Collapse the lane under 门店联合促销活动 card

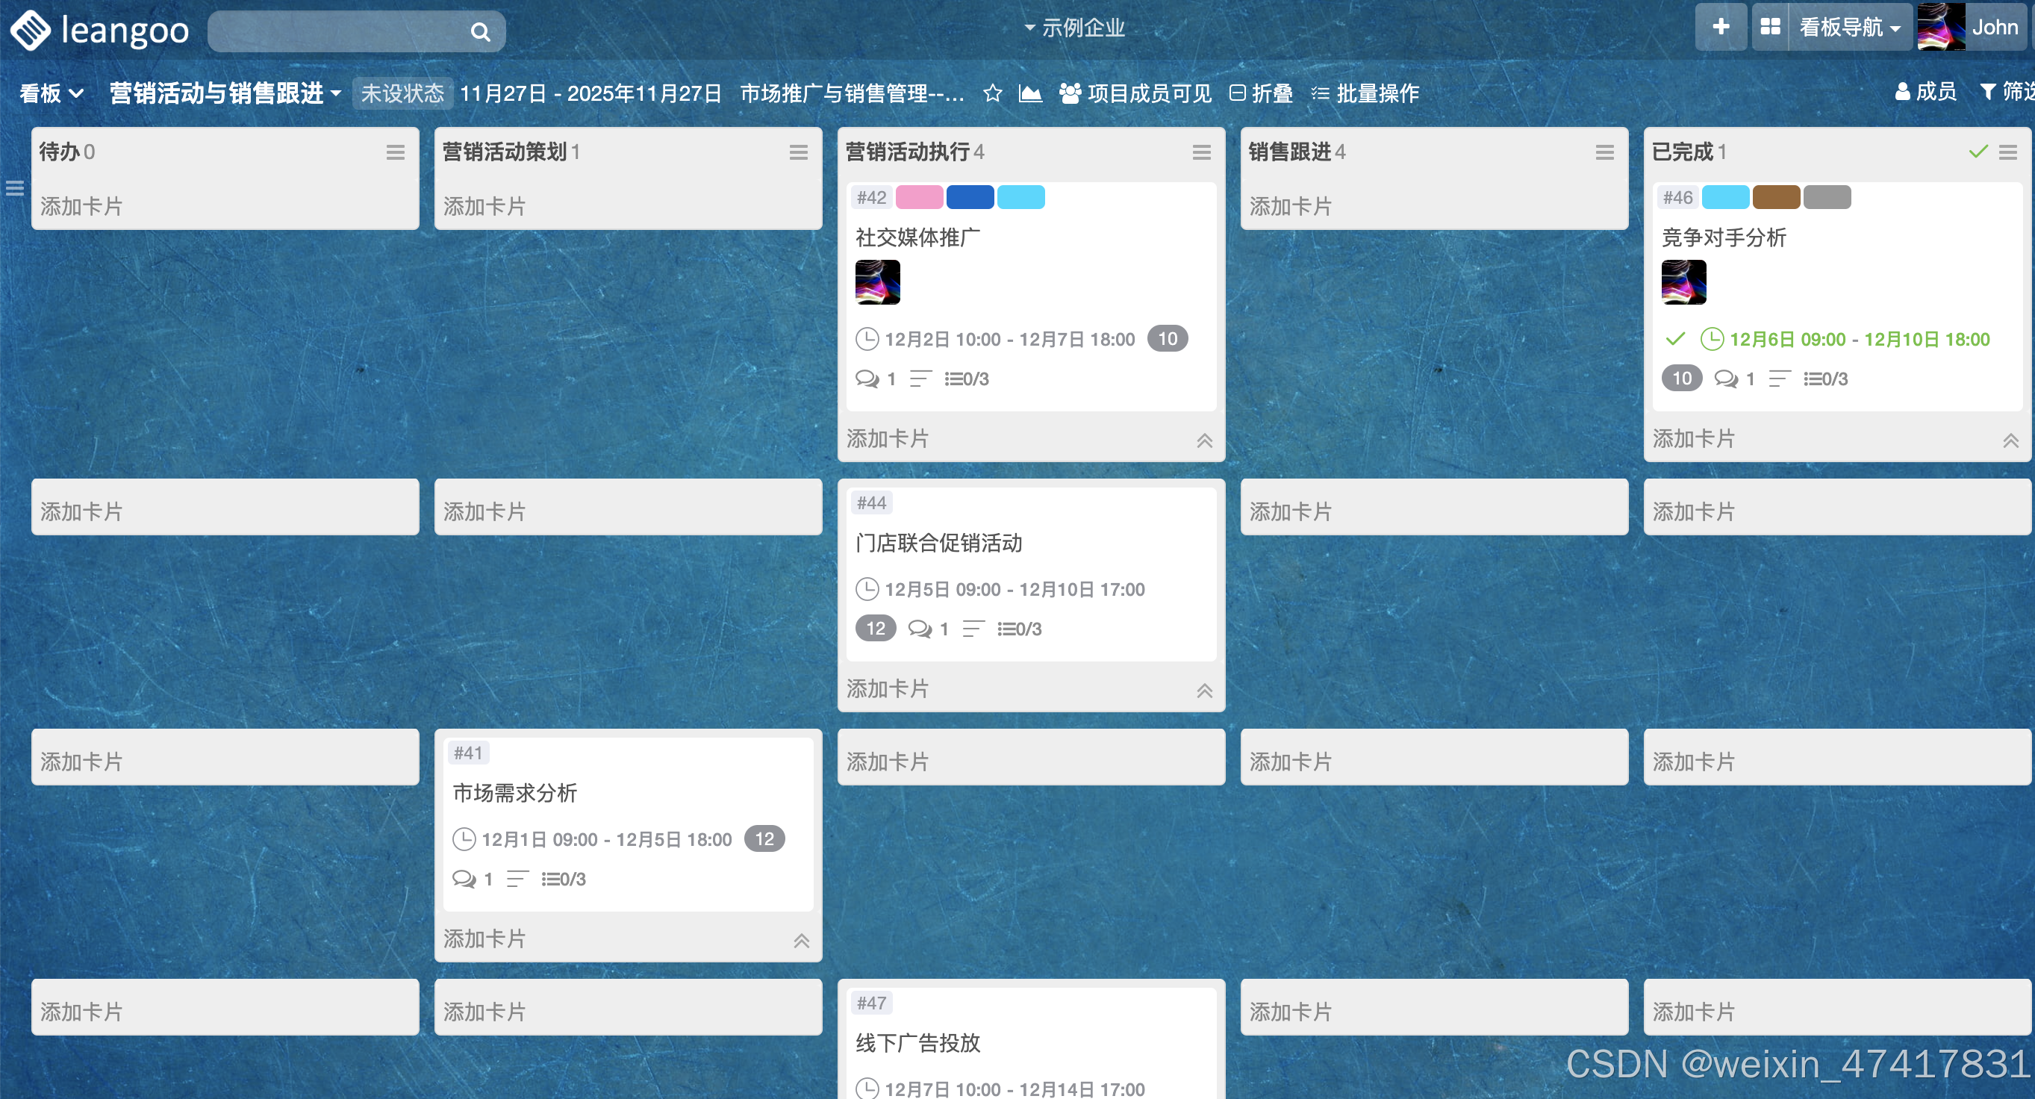pos(1204,691)
